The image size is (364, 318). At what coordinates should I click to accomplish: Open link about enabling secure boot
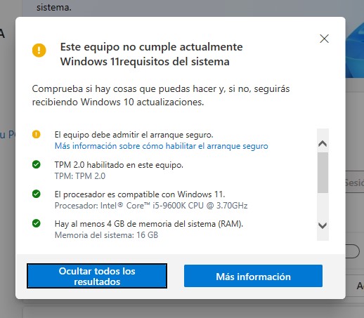[x=161, y=146]
